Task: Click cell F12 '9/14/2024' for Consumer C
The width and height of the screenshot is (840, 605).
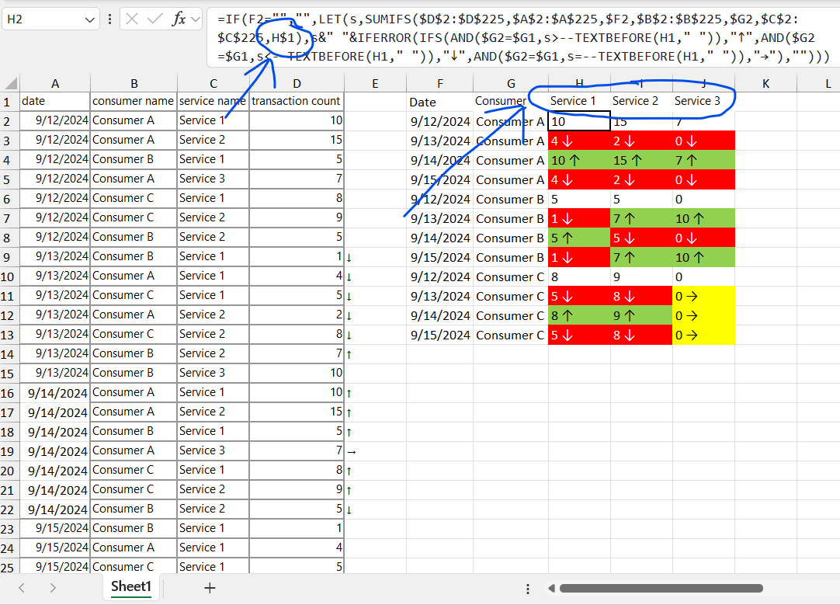Action: click(x=440, y=315)
